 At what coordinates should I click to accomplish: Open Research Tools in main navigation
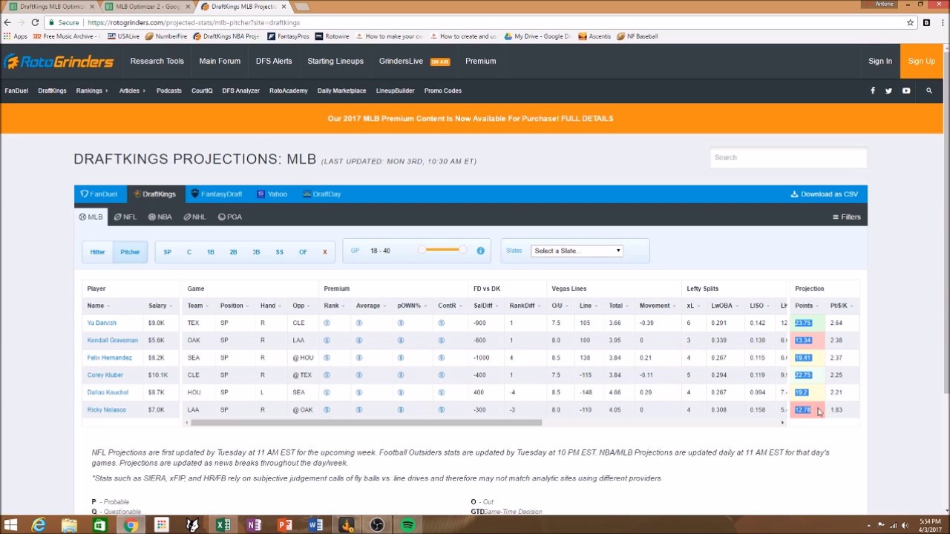click(x=157, y=61)
